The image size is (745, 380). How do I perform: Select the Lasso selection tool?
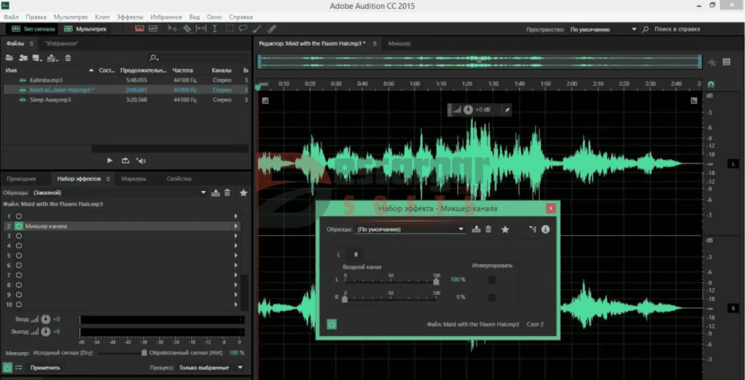pyautogui.click(x=243, y=28)
